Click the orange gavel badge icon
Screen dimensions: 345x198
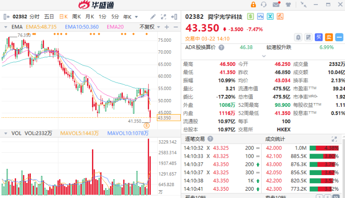280,16
